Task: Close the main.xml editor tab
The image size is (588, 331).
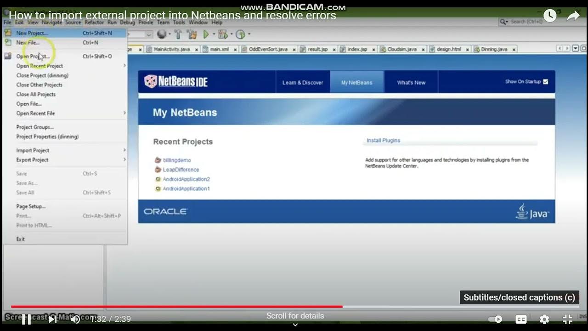Action: coord(235,49)
